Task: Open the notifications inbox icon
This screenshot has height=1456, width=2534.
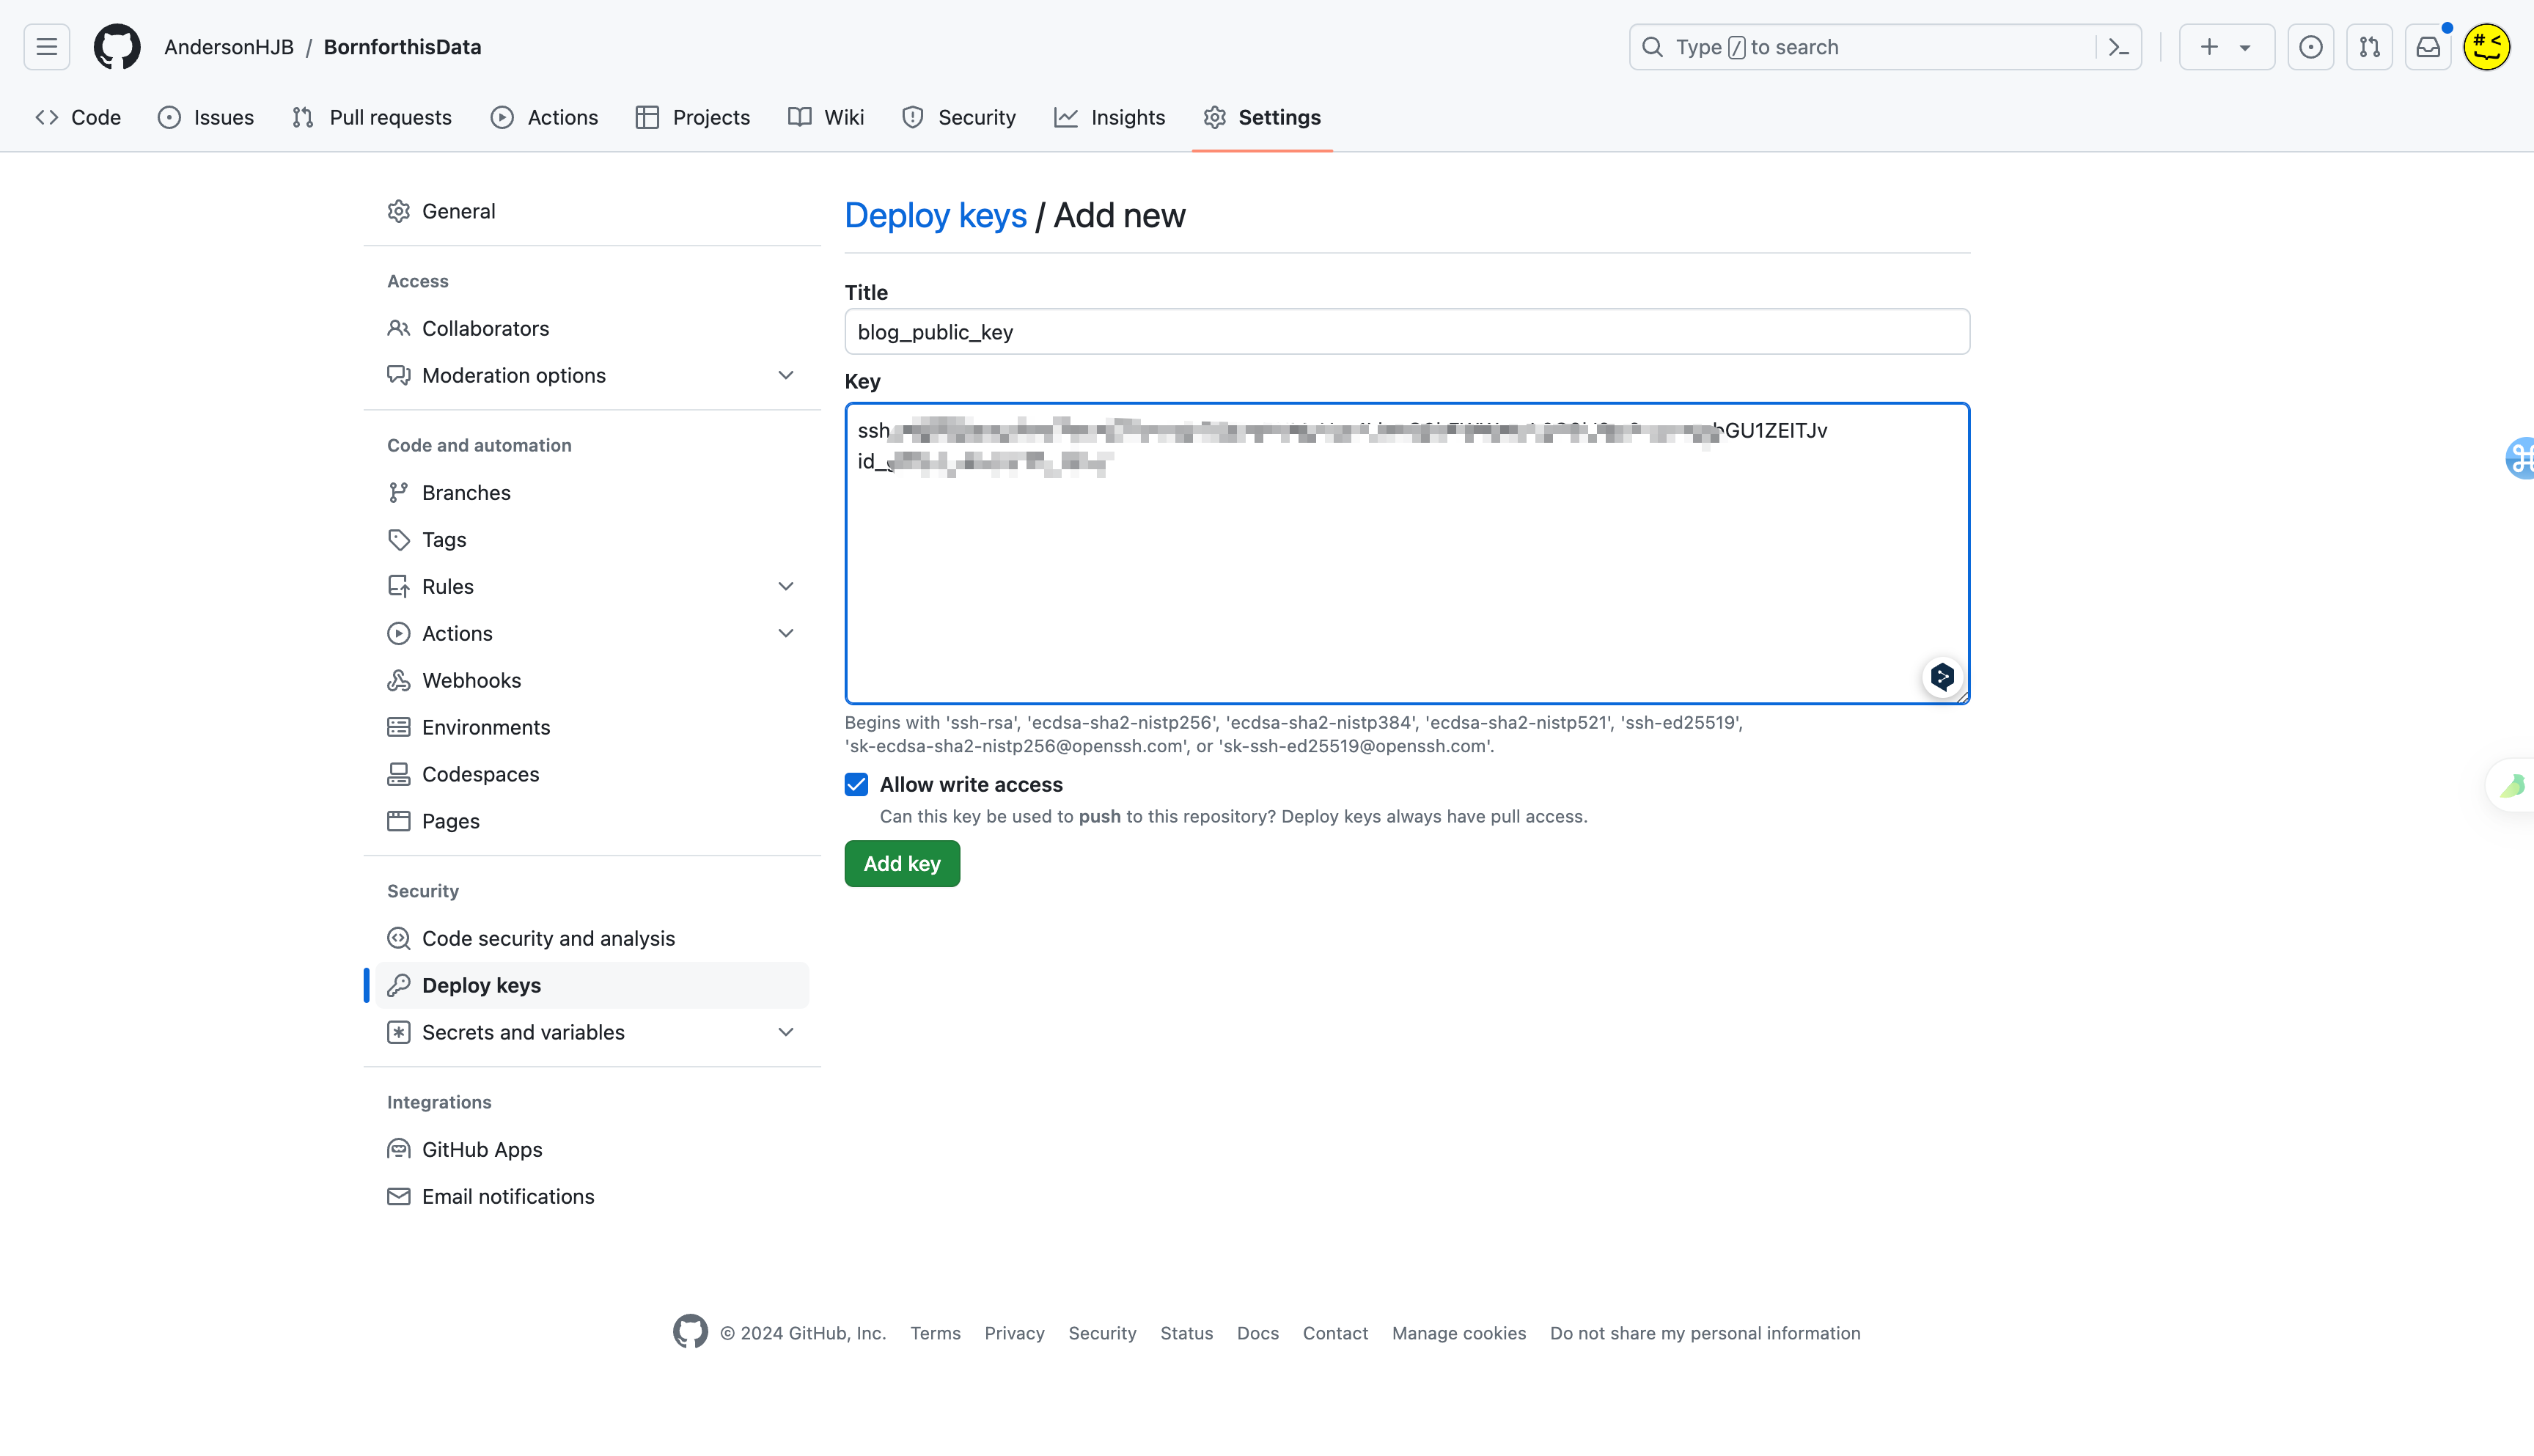Action: tap(2428, 47)
